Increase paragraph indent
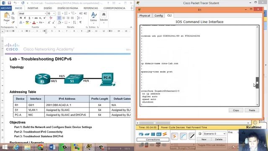This screenshot has width=268, height=151. pyautogui.click(x=85, y=13)
